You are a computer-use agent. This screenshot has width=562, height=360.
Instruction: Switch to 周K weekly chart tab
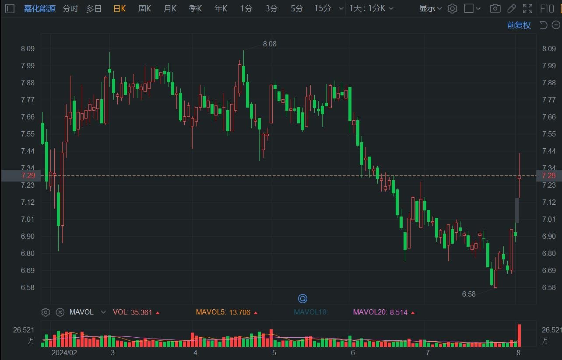pyautogui.click(x=144, y=8)
